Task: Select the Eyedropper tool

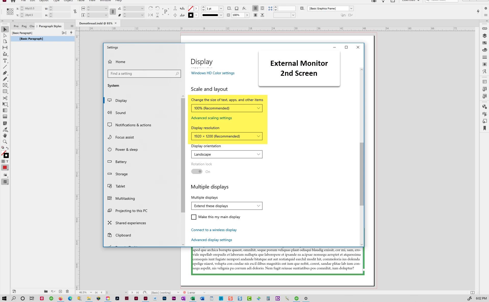Action: tap(5, 130)
